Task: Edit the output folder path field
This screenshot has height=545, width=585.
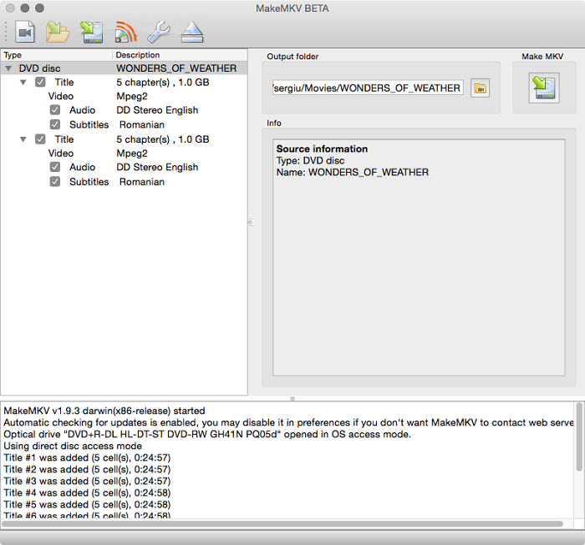Action: pyautogui.click(x=368, y=88)
